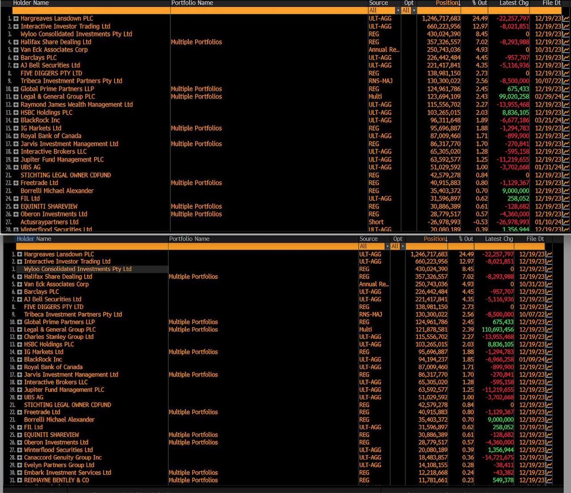Click STICHTING LEGAL OWNER CDFUND in upper panel

click(66, 175)
